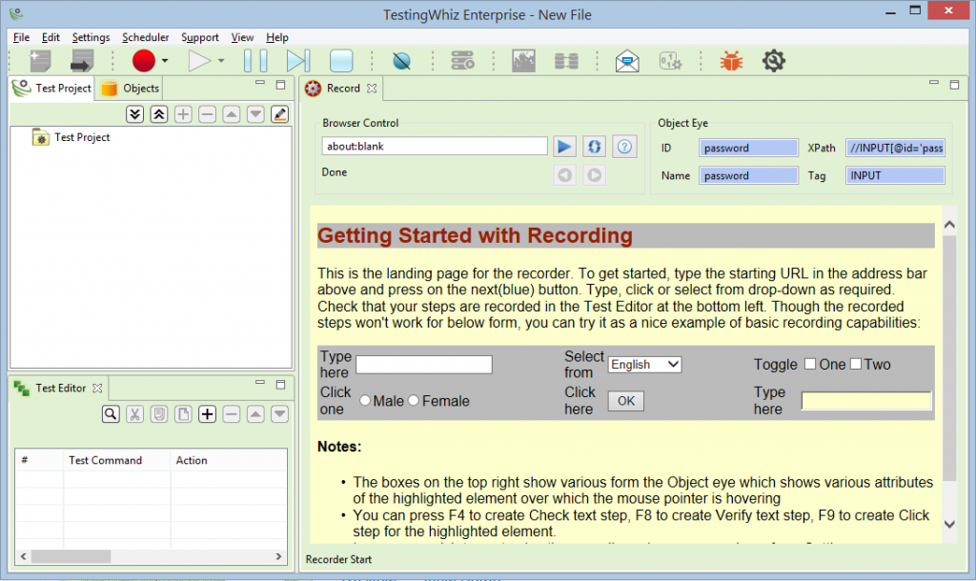
Task: Open the Scheduler menu
Action: (145, 37)
